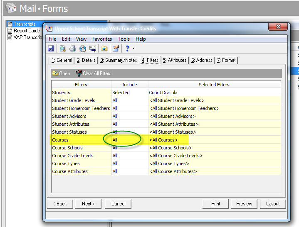Click the dialog title bar application icon
Viewport: 299px width, 227px height.
(x=49, y=29)
